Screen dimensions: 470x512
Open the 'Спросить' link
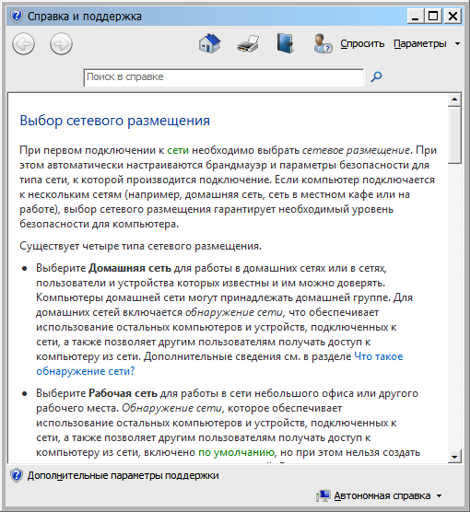(362, 43)
